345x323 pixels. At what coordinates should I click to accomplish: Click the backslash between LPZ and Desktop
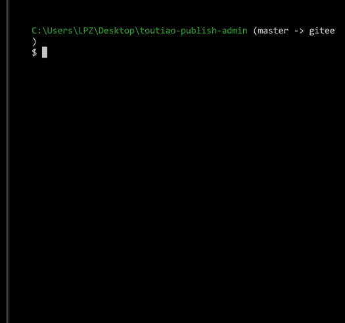(96, 31)
